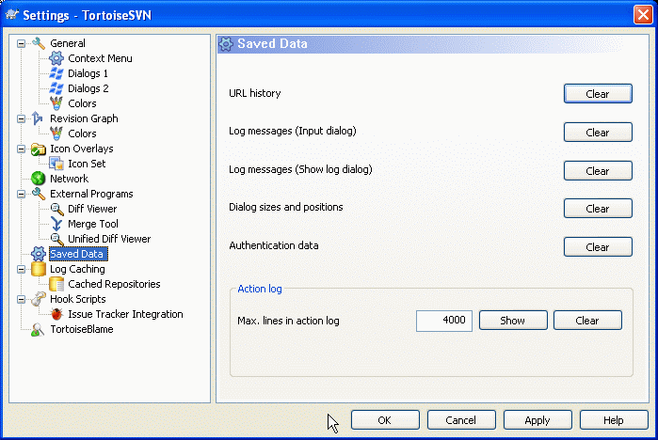Click the TortoiseSVN title bar icon

click(11, 15)
